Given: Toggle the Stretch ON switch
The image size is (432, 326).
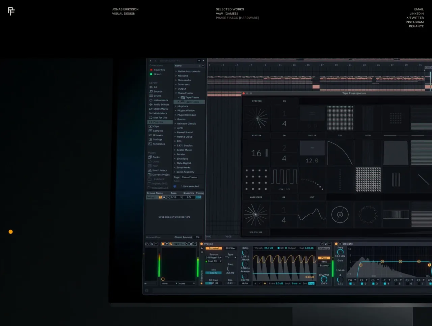Looking at the screenshot, I should 284,101.
